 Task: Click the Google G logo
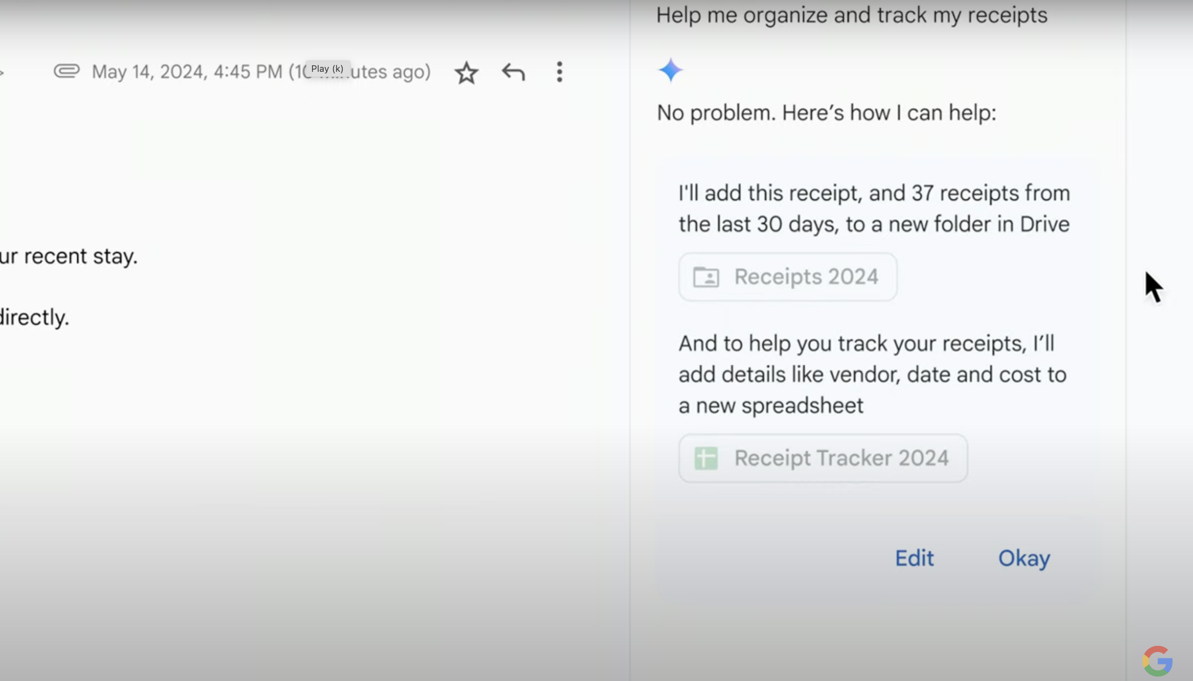click(x=1157, y=661)
